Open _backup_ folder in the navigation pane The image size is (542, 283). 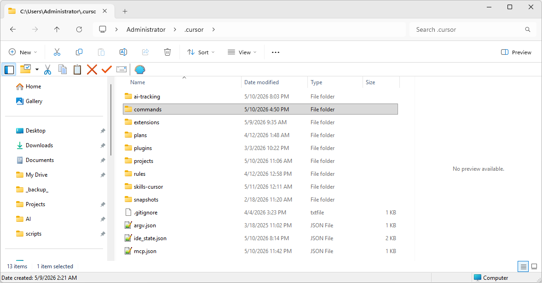point(32,190)
